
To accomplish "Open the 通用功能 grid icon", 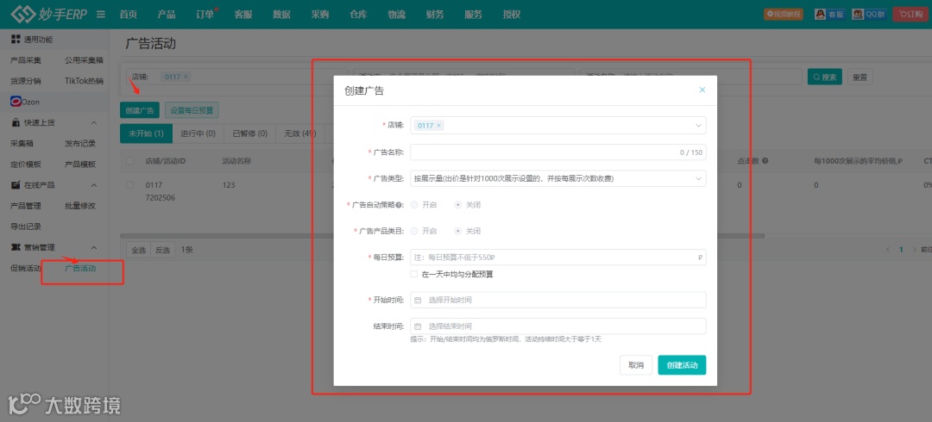I will (16, 39).
